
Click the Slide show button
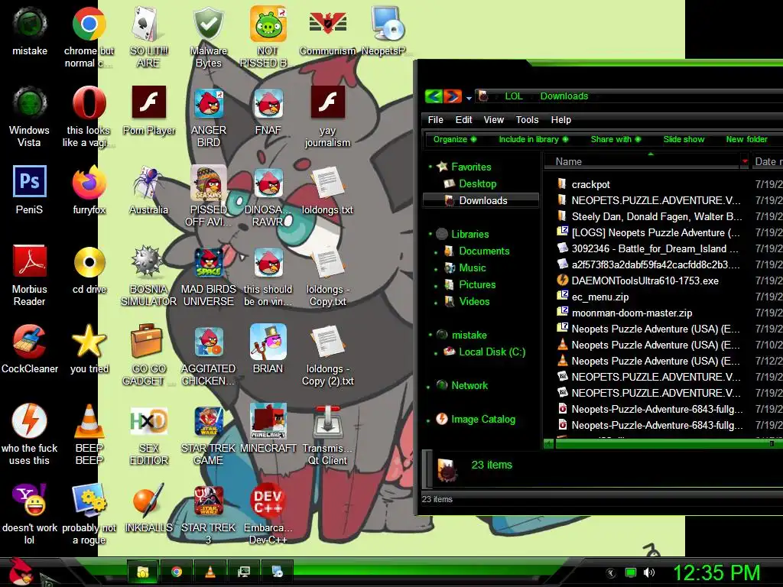click(684, 139)
